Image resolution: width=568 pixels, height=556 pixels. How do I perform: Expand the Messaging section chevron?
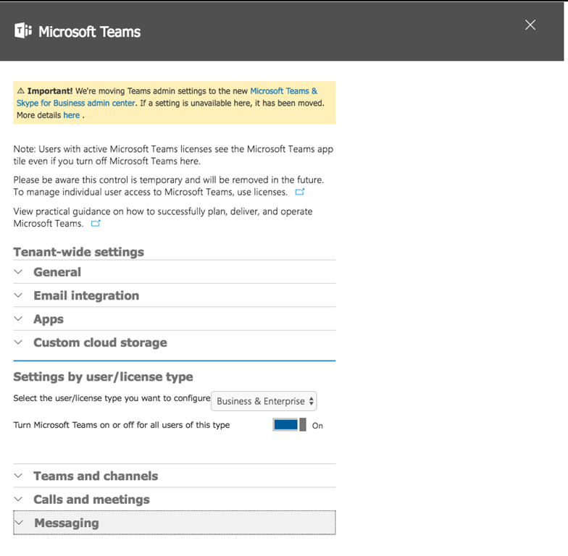(x=19, y=523)
